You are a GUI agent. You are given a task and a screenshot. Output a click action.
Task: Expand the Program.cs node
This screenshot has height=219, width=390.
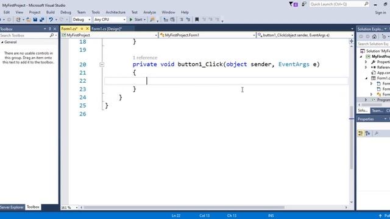(x=366, y=100)
